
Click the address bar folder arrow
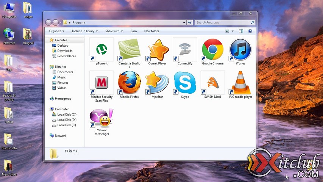tap(70, 22)
